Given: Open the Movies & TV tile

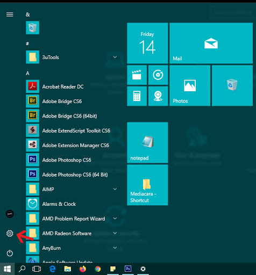Looking at the screenshot, I should click(x=137, y=75).
